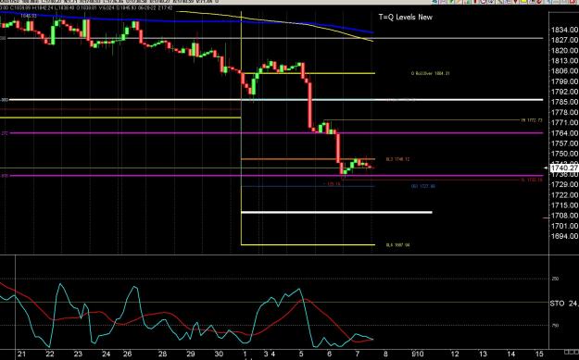
Task: Click the 1792.00 price axis label
Action: 564,92
